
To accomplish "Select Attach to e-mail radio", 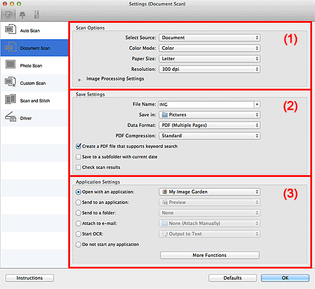I will [78, 223].
